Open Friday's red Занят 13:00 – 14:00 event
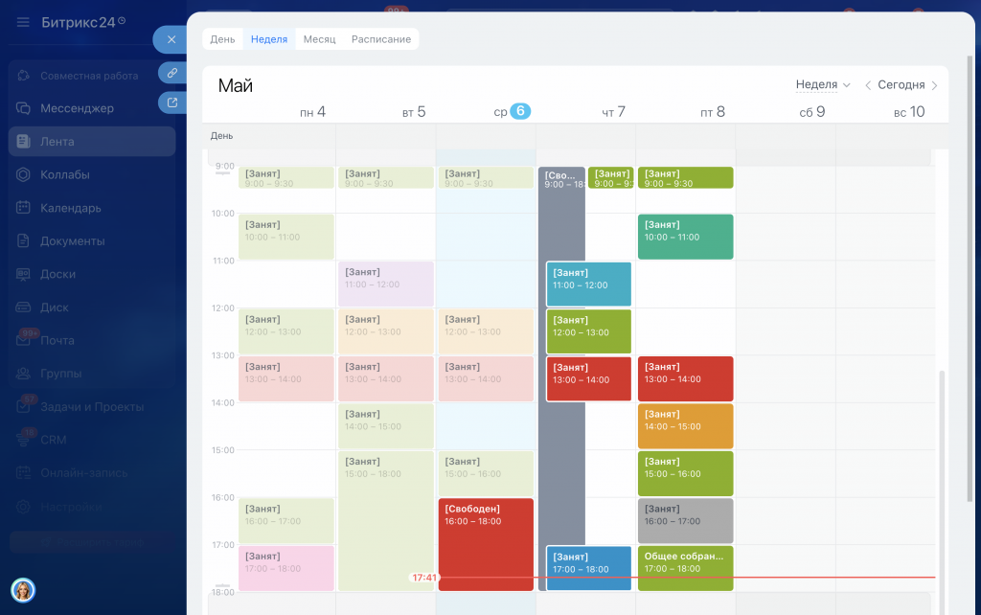The image size is (981, 615). click(686, 378)
